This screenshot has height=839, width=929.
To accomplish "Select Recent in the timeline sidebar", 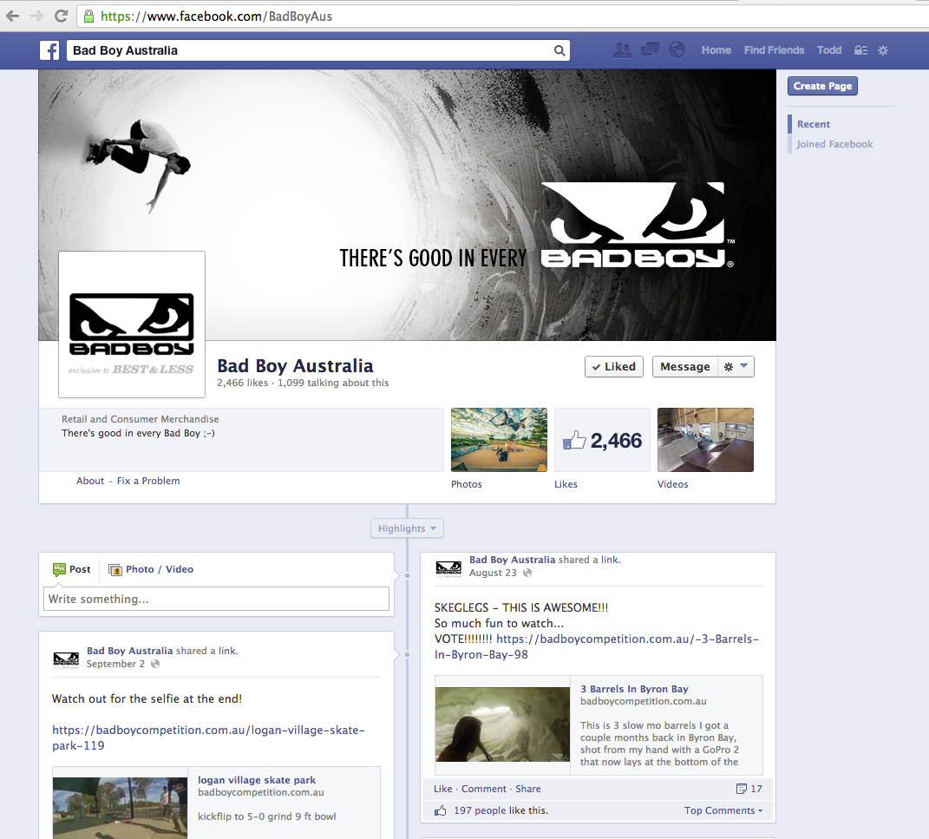I will click(x=814, y=124).
